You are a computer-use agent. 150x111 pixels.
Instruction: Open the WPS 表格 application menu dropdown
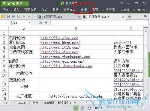(x=27, y=4)
